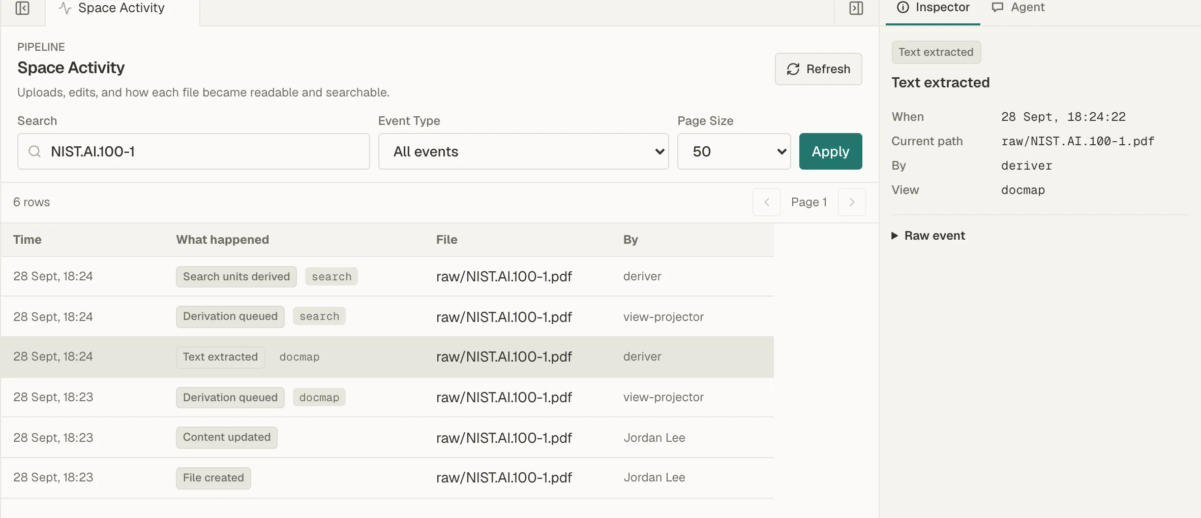Go to the previous page arrow
The image size is (1201, 518).
pyautogui.click(x=766, y=202)
